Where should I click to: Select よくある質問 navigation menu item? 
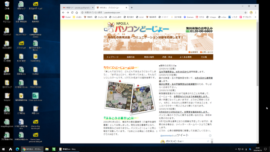pyautogui.click(x=186, y=57)
